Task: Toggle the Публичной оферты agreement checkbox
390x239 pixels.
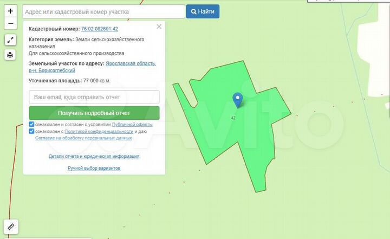Action: [32, 124]
